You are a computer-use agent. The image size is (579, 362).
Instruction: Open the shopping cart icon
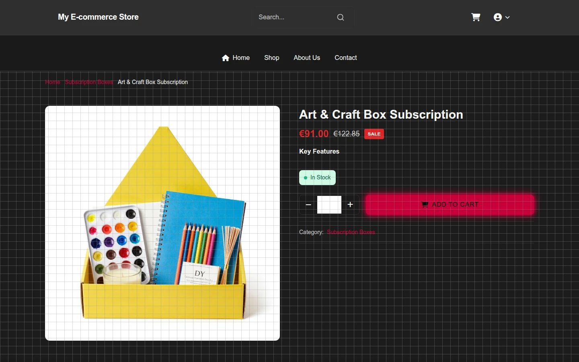click(x=476, y=17)
